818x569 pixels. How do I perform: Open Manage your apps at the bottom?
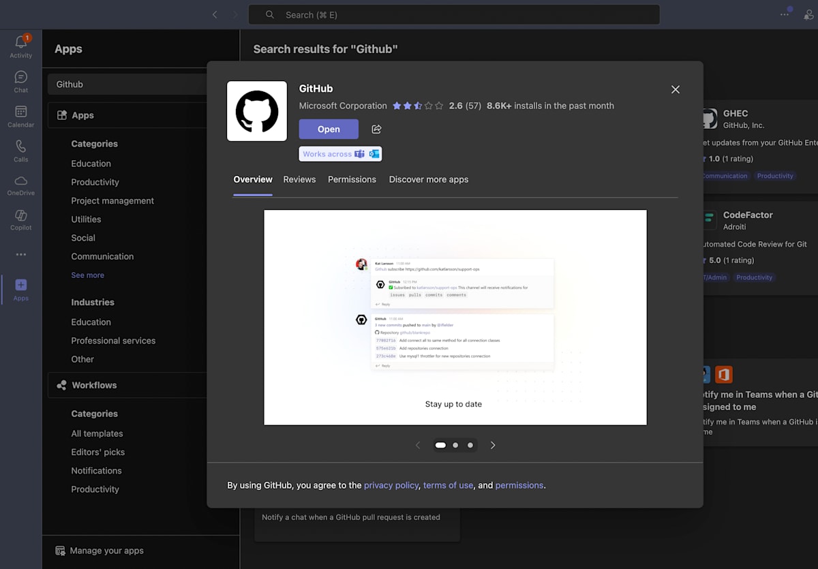point(106,551)
